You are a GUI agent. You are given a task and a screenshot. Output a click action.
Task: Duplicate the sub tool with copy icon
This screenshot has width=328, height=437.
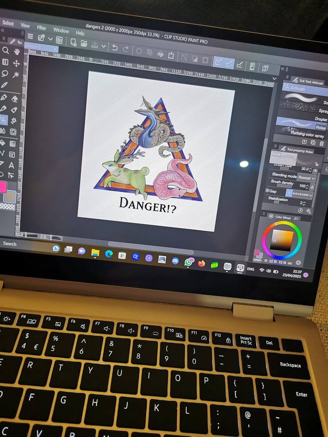pyautogui.click(x=313, y=142)
